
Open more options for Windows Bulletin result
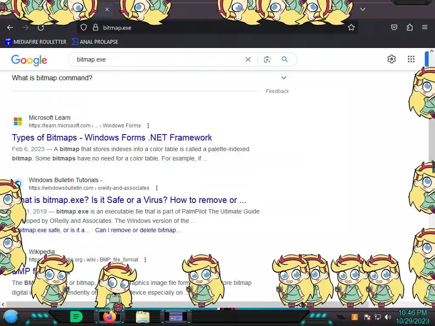[x=157, y=188]
